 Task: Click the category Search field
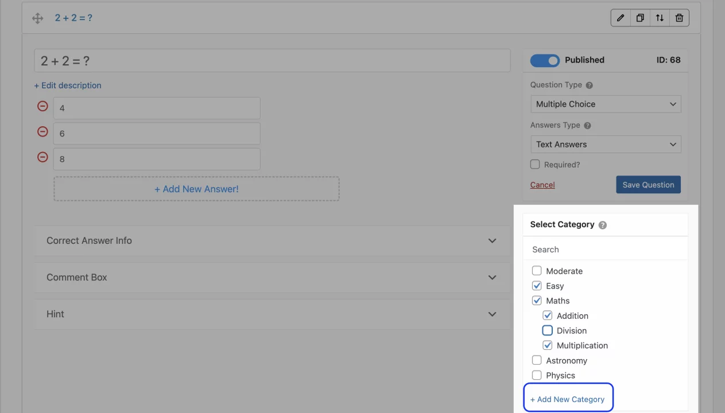point(606,250)
